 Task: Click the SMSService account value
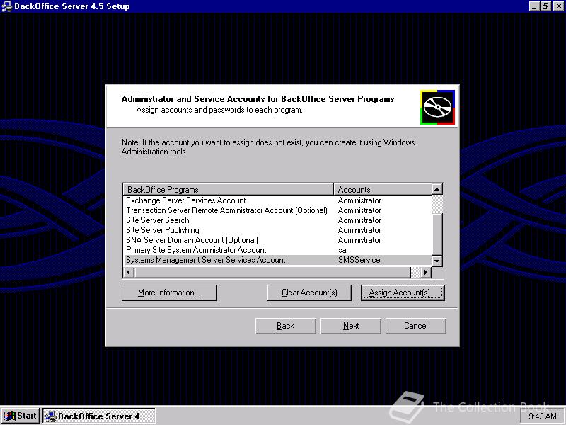(359, 260)
